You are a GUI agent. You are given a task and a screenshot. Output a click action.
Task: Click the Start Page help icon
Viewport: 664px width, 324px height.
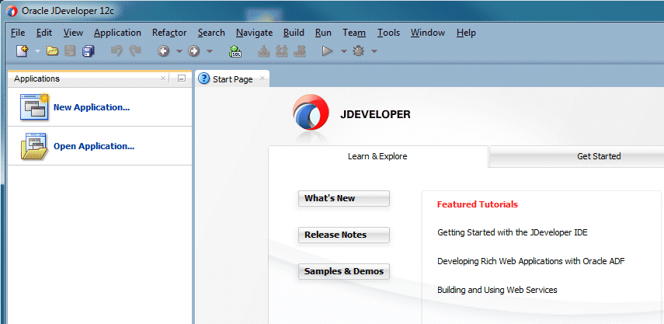[204, 78]
